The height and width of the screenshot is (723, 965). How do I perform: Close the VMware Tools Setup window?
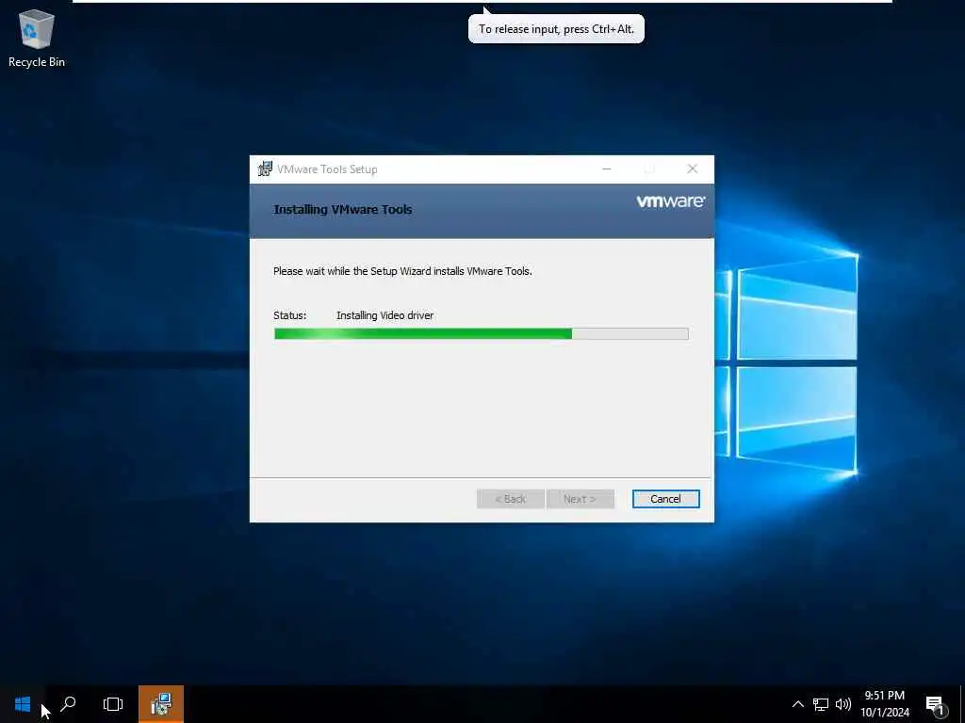coord(693,169)
